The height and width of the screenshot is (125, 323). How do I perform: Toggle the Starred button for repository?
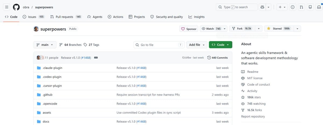coord(278,29)
